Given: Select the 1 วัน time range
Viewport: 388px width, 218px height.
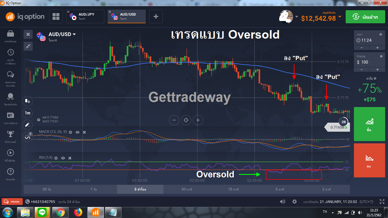Looking at the screenshot, I should [93, 189].
